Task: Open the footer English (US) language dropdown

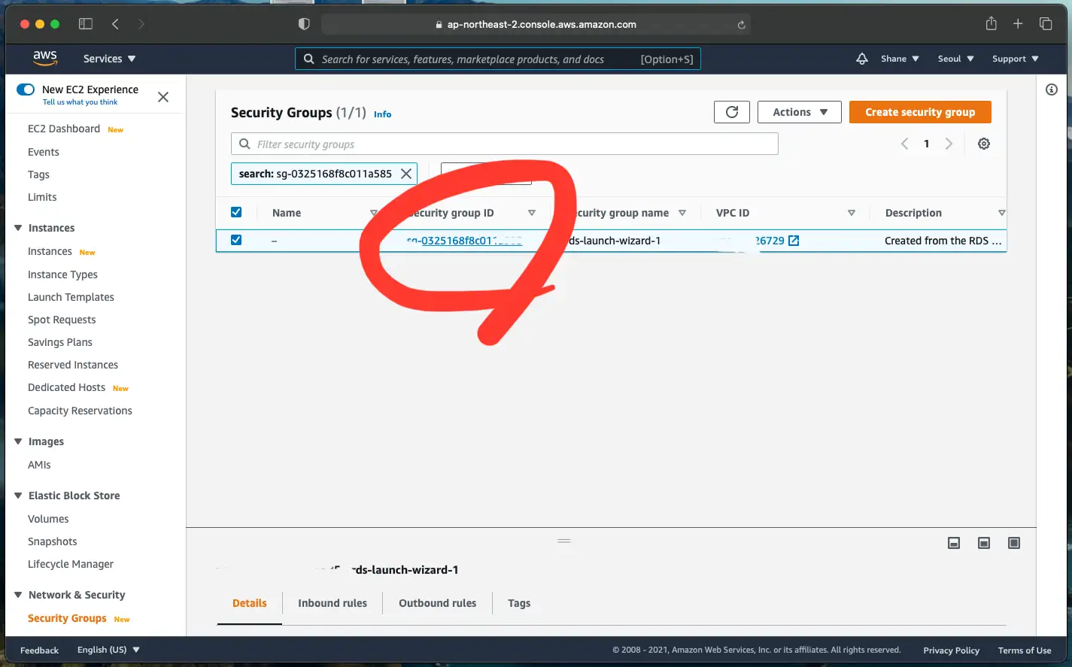Action: 108,650
